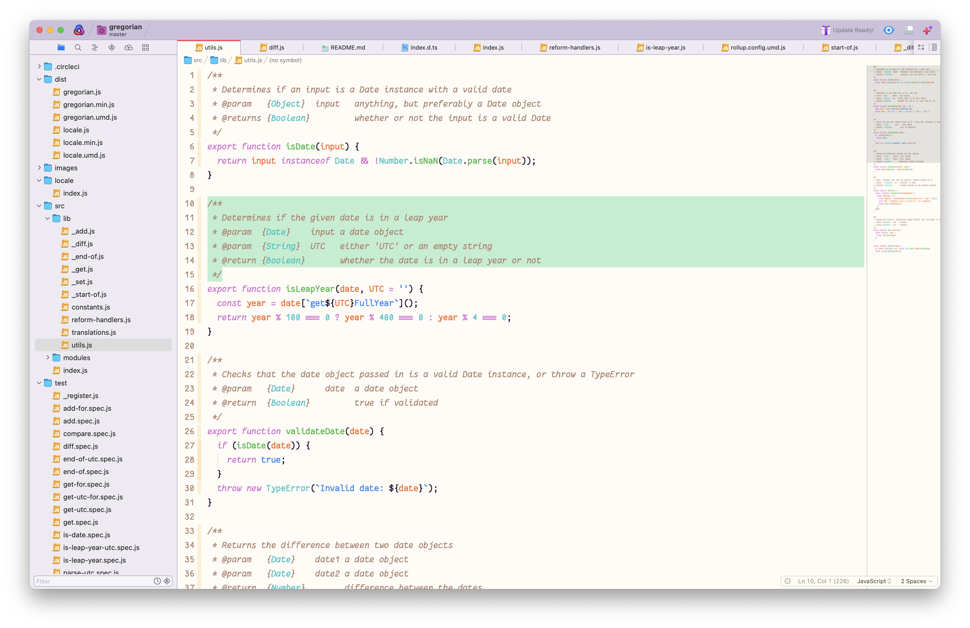
Task: Open the 2 Spaces indentation dropdown
Action: (x=916, y=581)
